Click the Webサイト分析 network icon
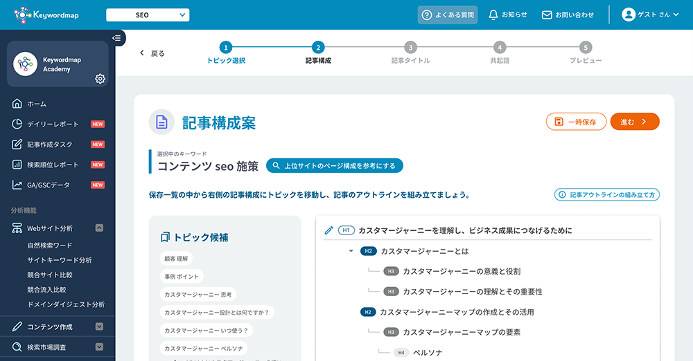The height and width of the screenshot is (361, 693). tap(17, 228)
